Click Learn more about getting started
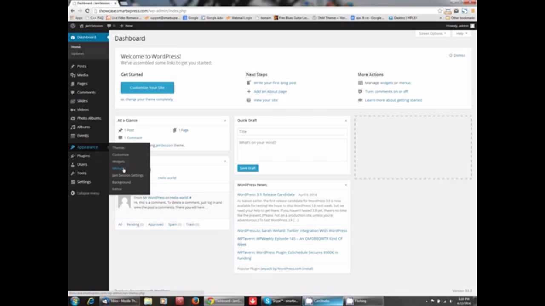 pos(393,100)
